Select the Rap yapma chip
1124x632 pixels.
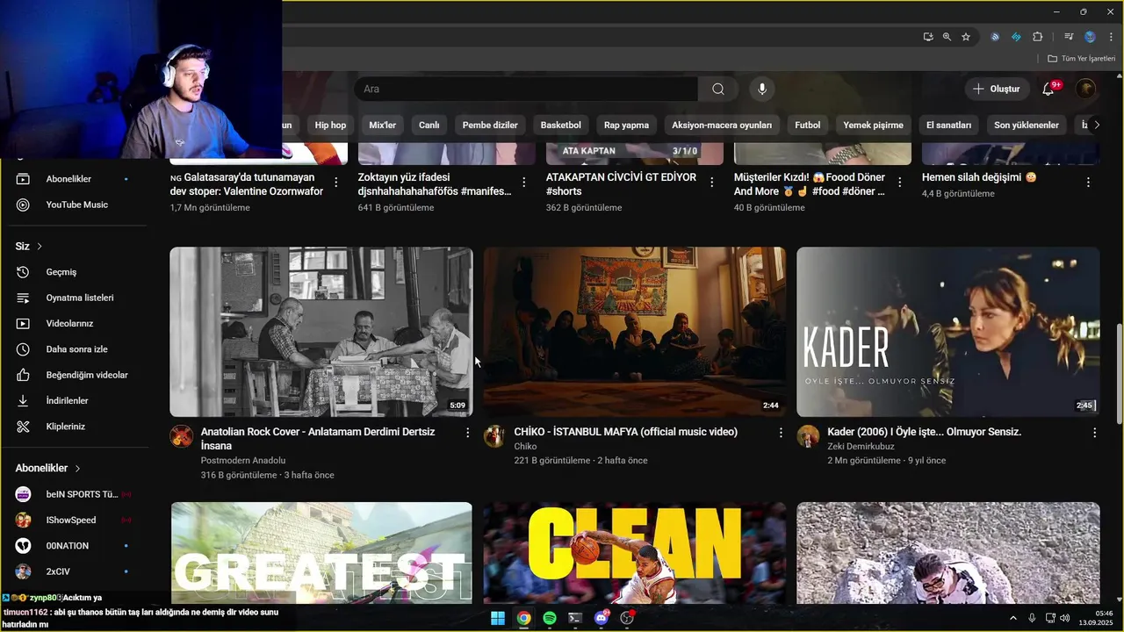click(x=627, y=125)
